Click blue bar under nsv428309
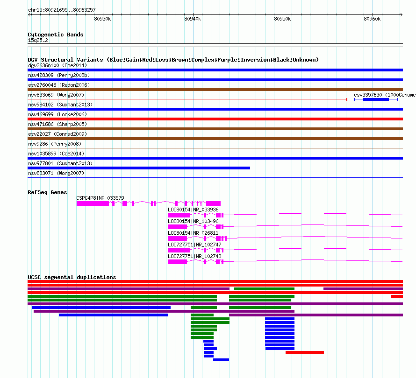The image size is (416, 378). pyautogui.click(x=215, y=80)
